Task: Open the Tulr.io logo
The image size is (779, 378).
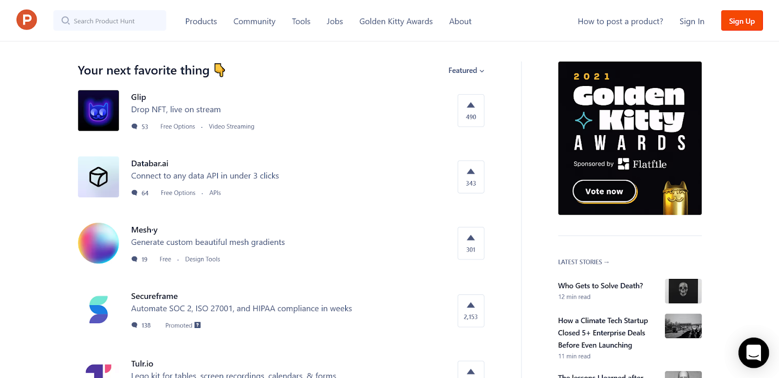Action: pyautogui.click(x=98, y=370)
